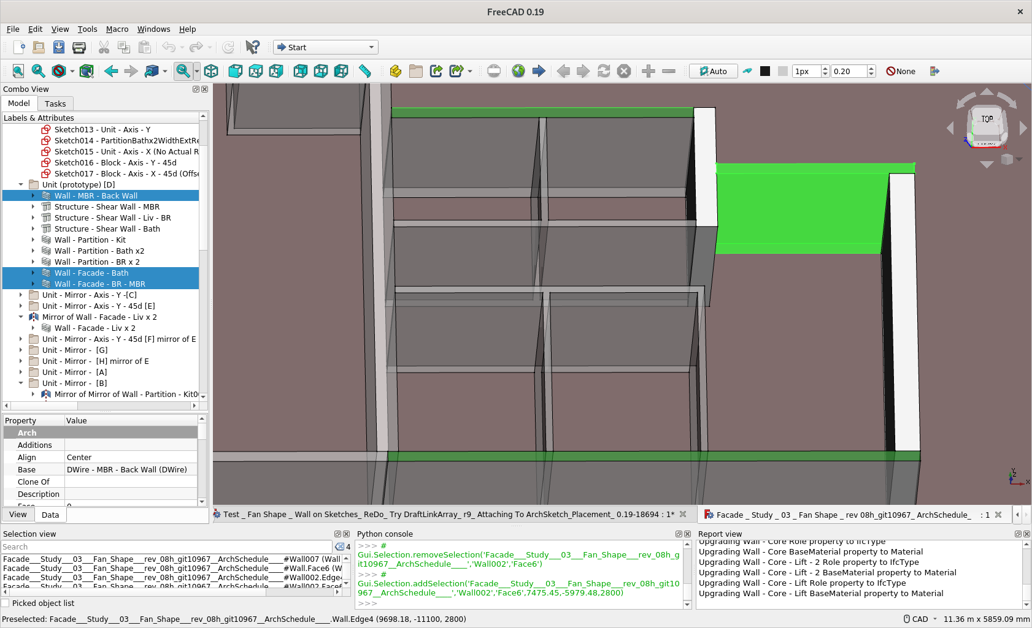Switch to Right view cube icon
This screenshot has height=628, width=1032.
(276, 71)
